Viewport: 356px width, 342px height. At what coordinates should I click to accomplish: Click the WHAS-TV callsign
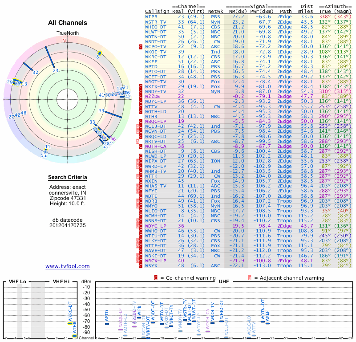coord(155,186)
